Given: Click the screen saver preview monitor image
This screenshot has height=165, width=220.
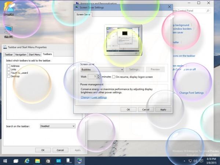Looking at the screenshot, I should (x=123, y=40).
